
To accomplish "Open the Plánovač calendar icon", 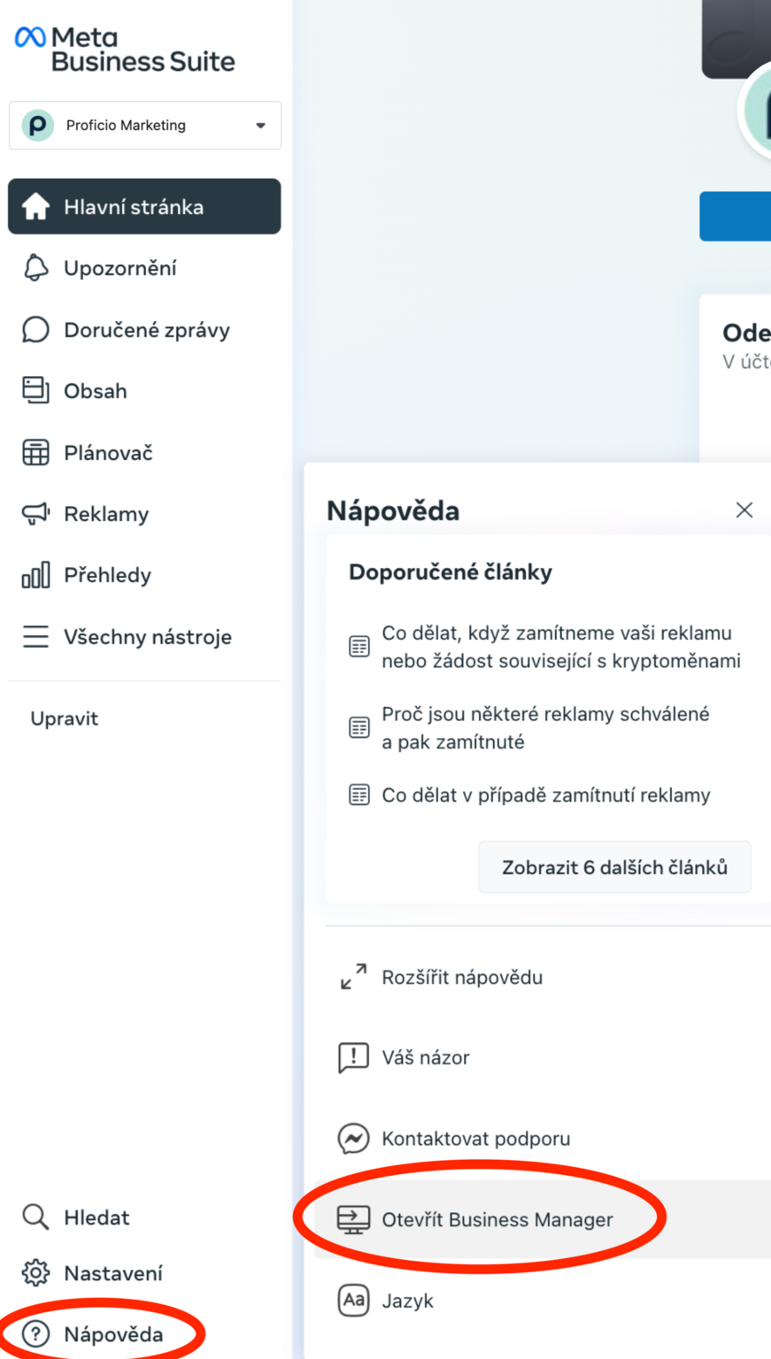I will tap(35, 452).
